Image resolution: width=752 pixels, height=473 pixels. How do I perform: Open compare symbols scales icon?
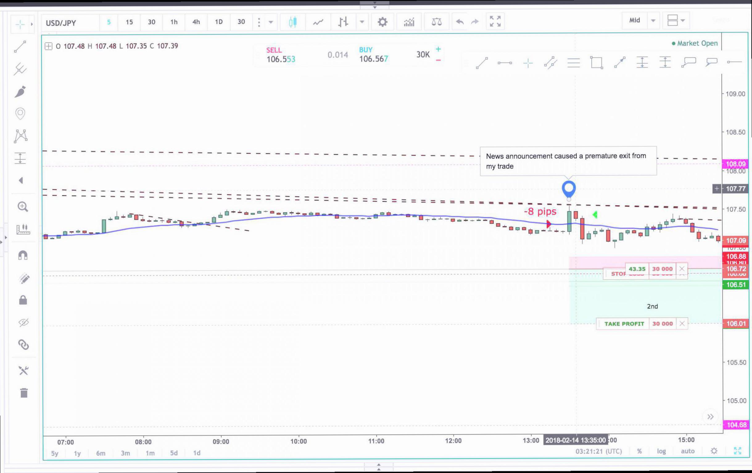pyautogui.click(x=436, y=22)
